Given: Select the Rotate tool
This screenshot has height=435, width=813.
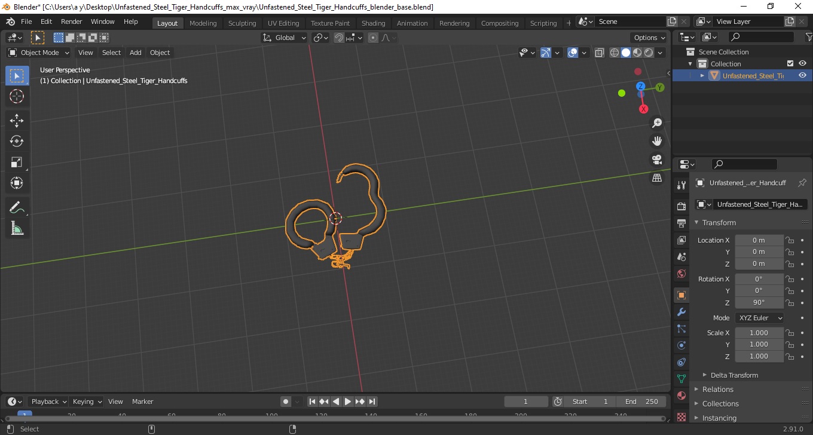Looking at the screenshot, I should click(x=17, y=141).
